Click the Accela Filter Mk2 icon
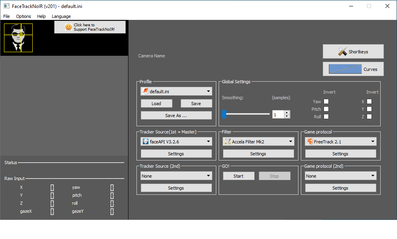This screenshot has height=239, width=397. (x=227, y=141)
